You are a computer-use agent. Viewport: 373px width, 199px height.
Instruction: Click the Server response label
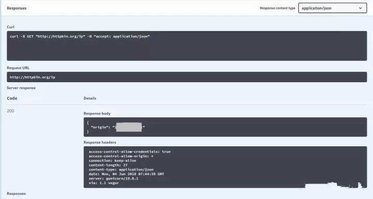tap(21, 88)
